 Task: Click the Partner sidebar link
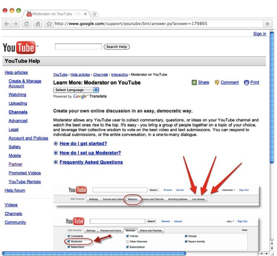[x=16, y=164]
